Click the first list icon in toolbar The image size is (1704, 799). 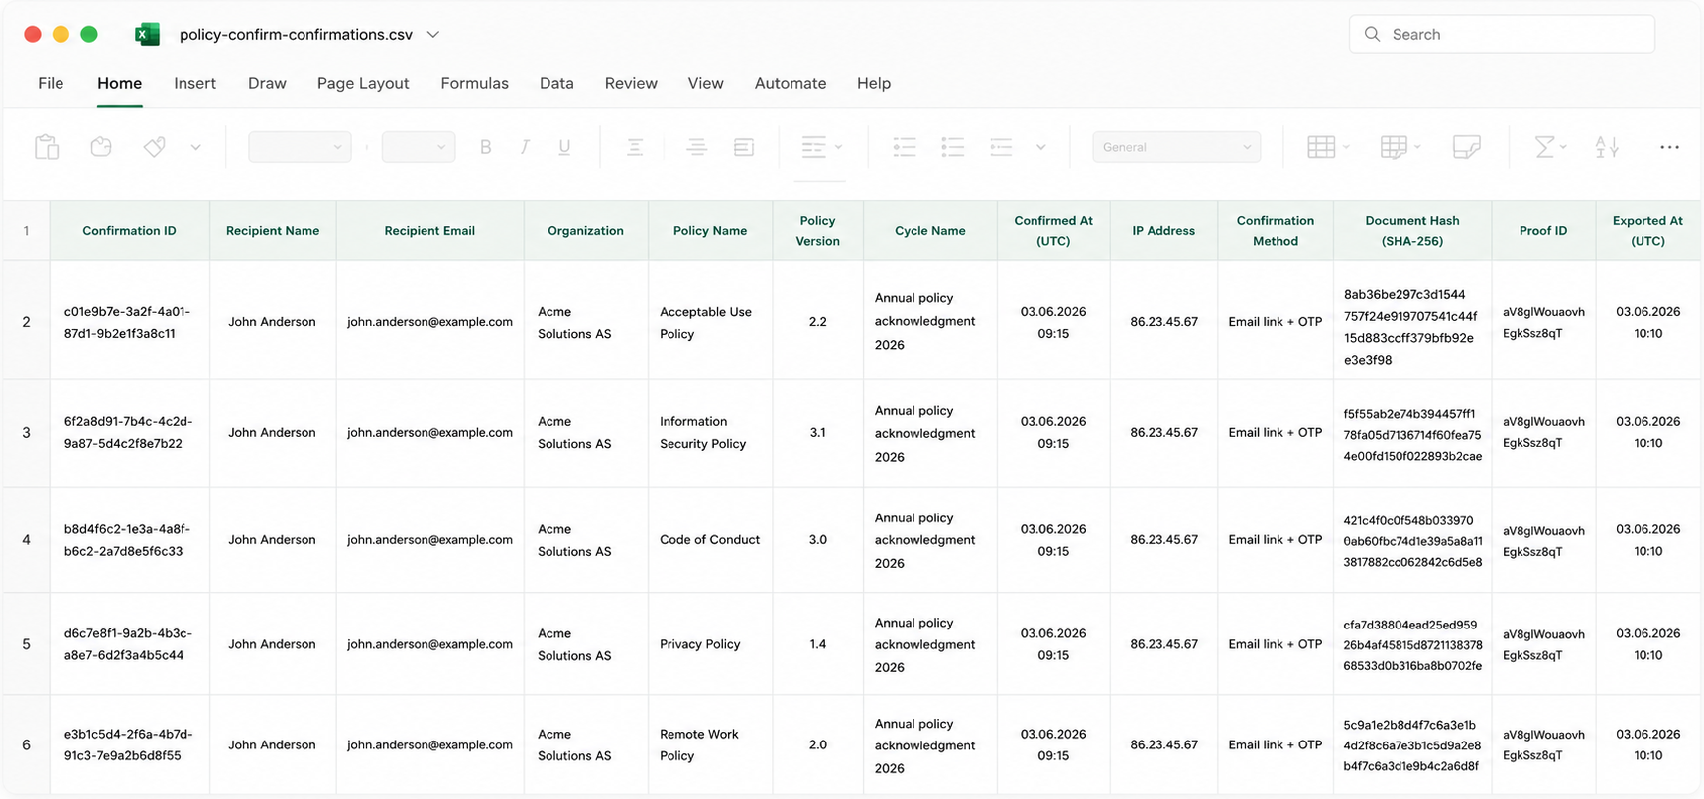pyautogui.click(x=905, y=147)
